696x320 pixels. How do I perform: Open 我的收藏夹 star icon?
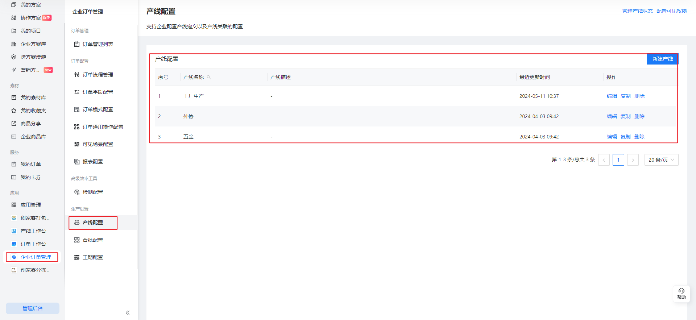click(x=14, y=111)
